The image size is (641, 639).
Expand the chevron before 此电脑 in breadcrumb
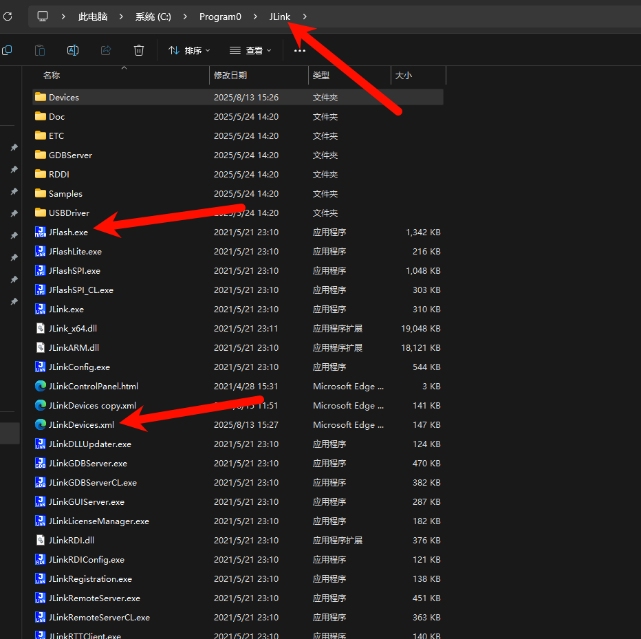(x=63, y=17)
